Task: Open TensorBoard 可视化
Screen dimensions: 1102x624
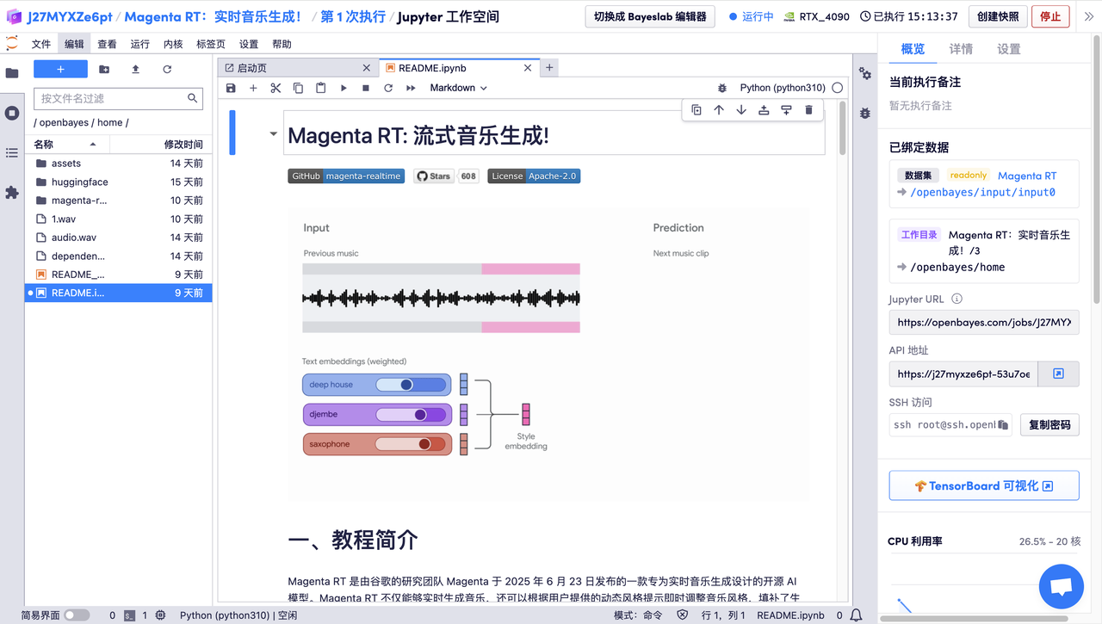Action: coord(984,485)
